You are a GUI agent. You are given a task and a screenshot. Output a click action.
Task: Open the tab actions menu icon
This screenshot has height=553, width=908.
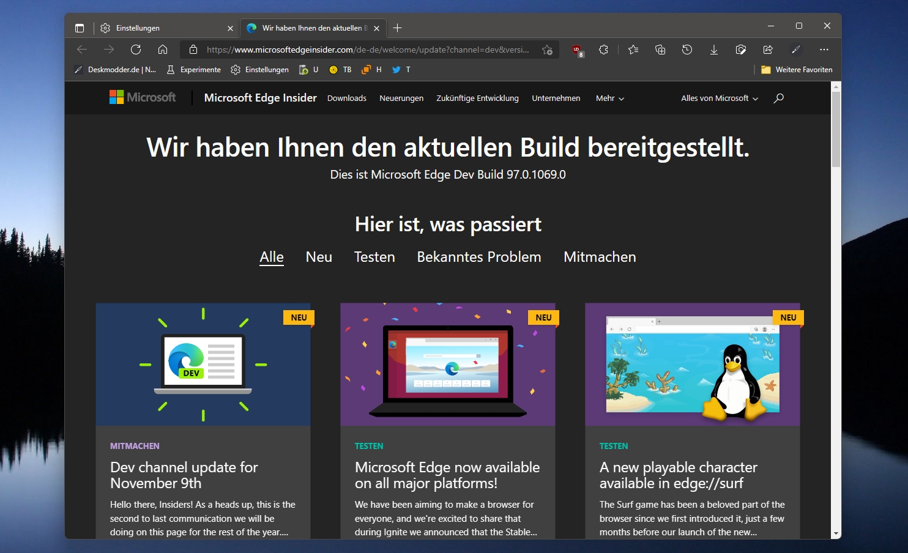[x=80, y=28]
